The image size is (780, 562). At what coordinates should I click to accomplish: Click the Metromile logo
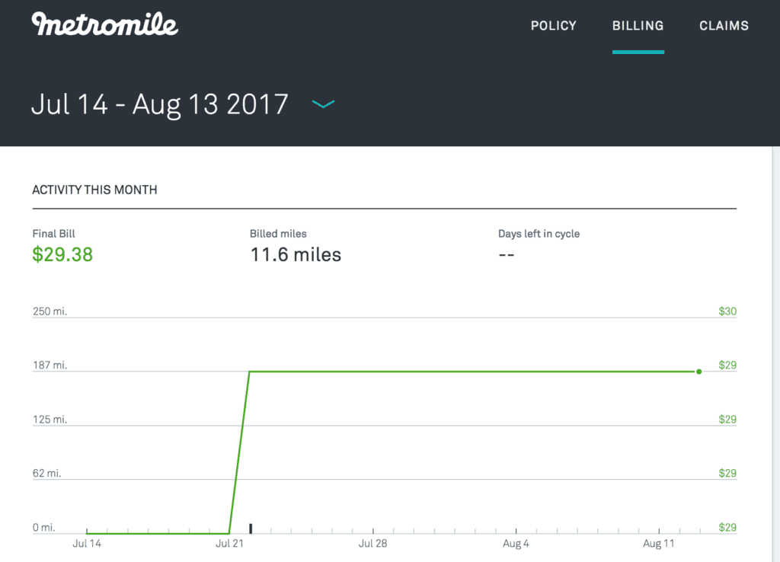105,24
